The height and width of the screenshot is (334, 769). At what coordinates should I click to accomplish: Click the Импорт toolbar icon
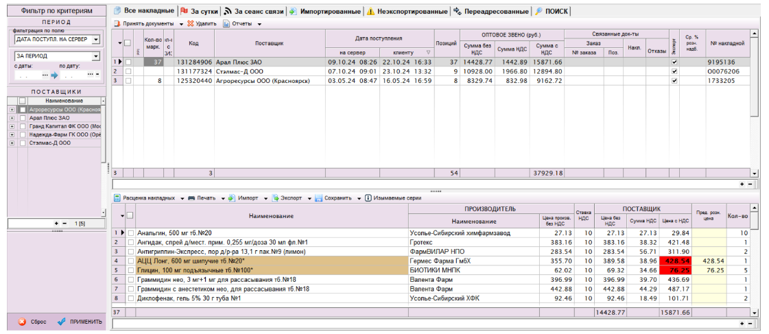pos(232,198)
